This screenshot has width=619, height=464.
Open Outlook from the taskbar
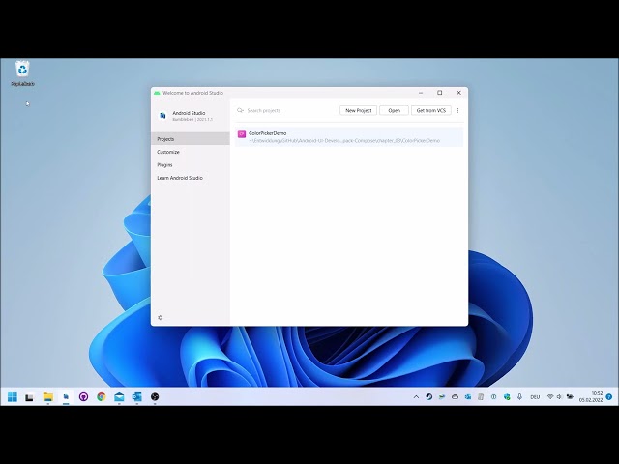click(x=137, y=397)
